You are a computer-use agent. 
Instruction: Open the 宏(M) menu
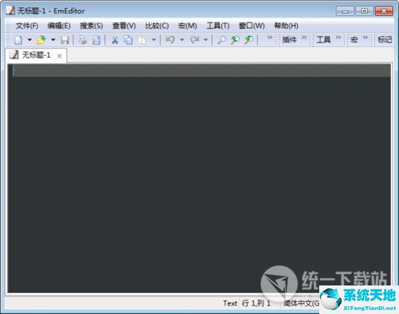click(x=188, y=26)
